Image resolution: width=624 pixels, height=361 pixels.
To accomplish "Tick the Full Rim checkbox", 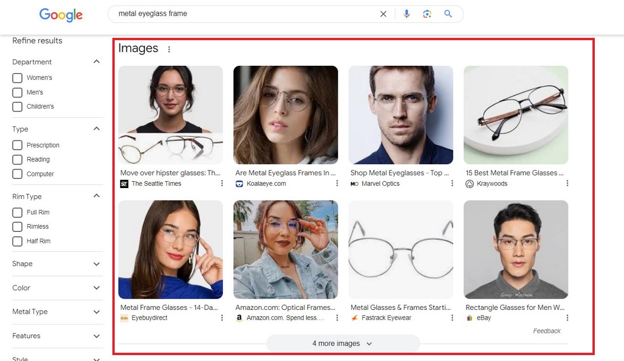I will [x=18, y=212].
